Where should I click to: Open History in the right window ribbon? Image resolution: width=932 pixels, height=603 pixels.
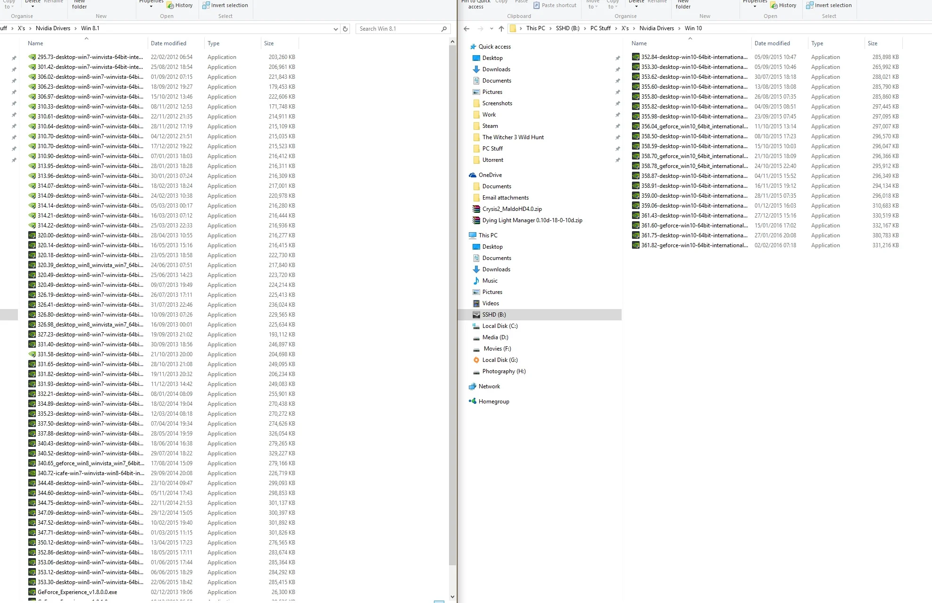point(783,5)
